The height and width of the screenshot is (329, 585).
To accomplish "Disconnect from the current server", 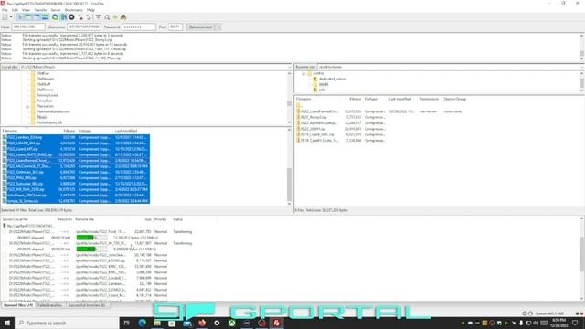I will [x=80, y=17].
